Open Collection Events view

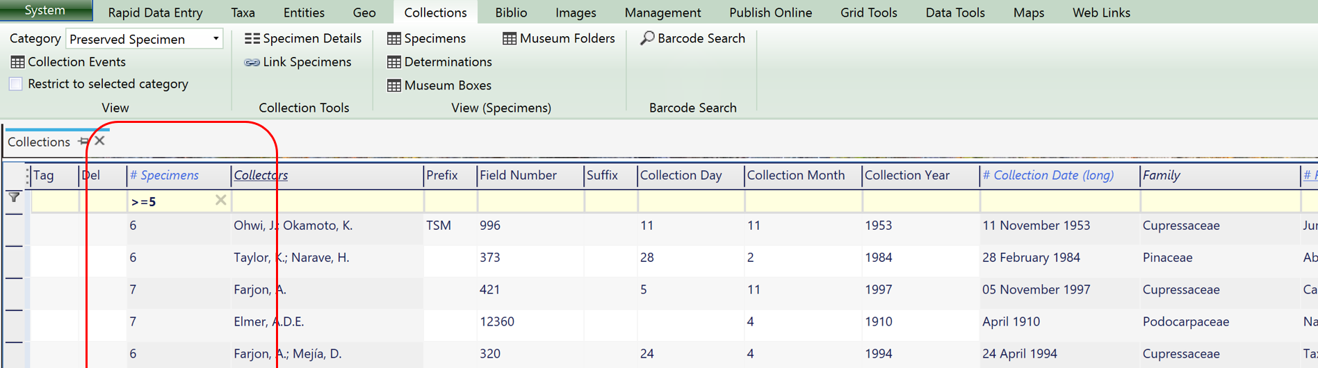click(x=76, y=62)
